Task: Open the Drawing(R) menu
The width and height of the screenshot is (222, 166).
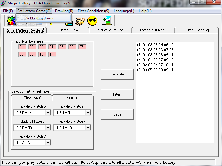Action: point(64,11)
